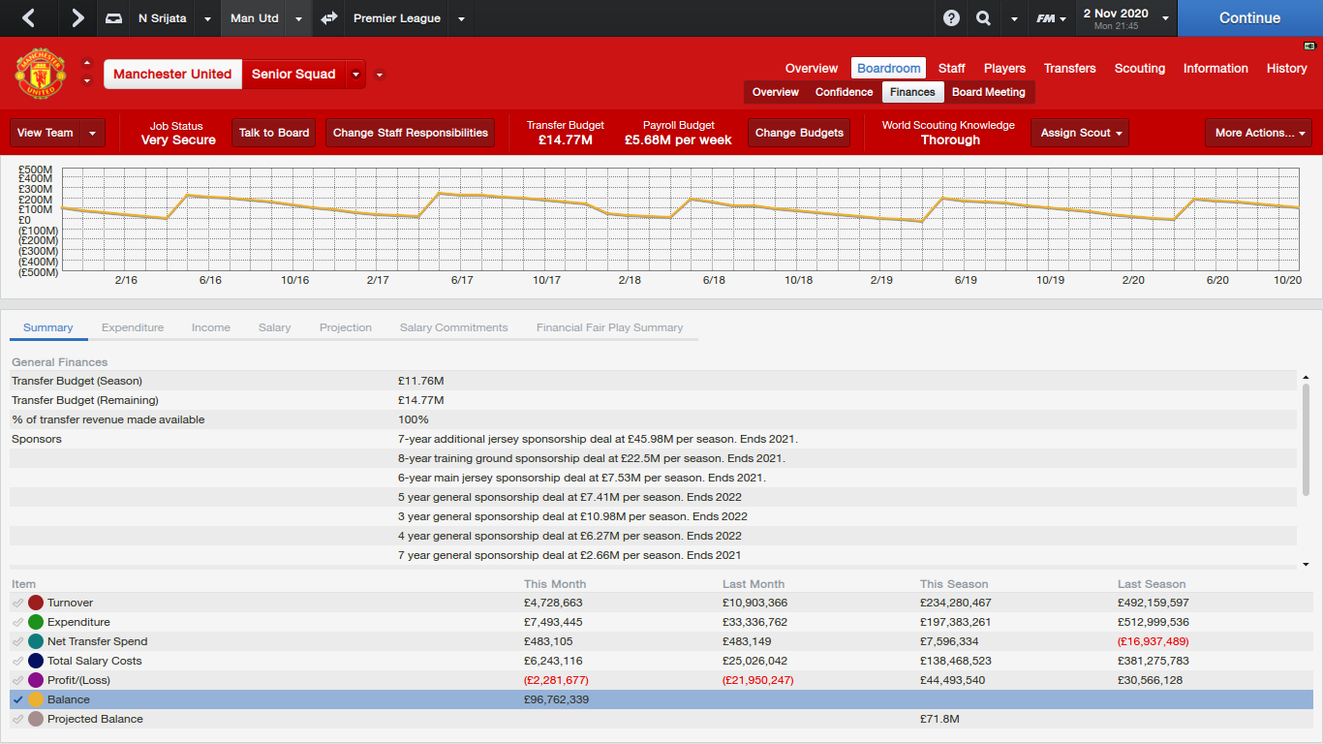Expand the Man Utd dropdown arrow
1323x744 pixels.
(x=298, y=18)
